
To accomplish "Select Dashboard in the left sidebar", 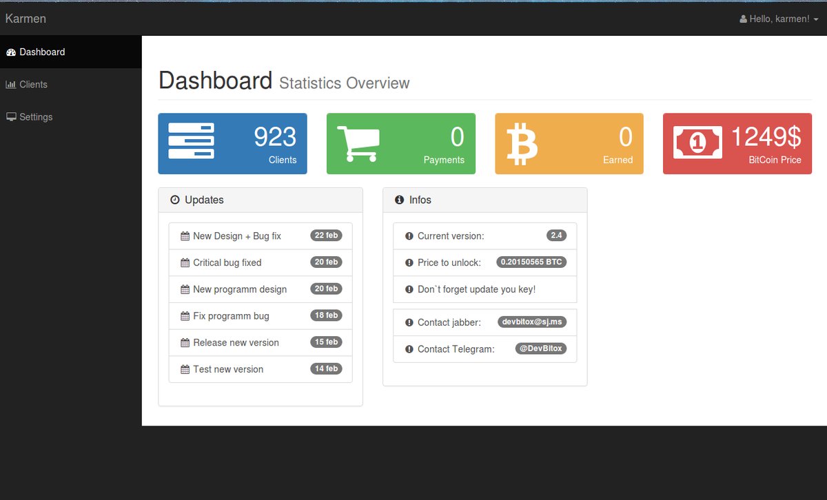I will click(42, 52).
